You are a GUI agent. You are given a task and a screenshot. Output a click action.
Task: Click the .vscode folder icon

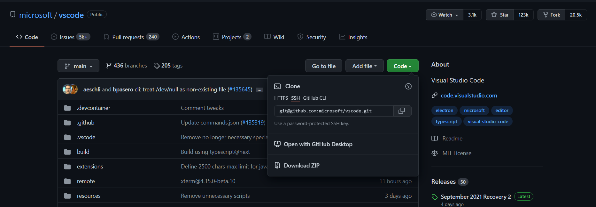tap(67, 137)
